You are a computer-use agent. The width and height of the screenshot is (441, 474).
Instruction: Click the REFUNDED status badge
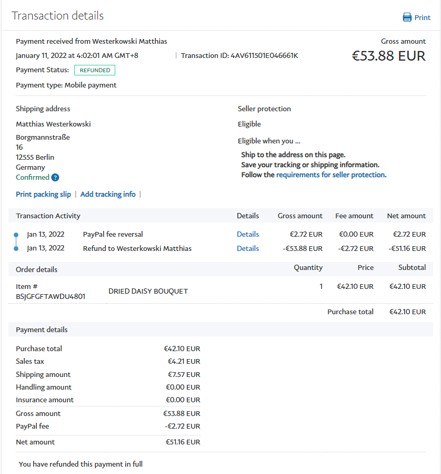point(95,70)
